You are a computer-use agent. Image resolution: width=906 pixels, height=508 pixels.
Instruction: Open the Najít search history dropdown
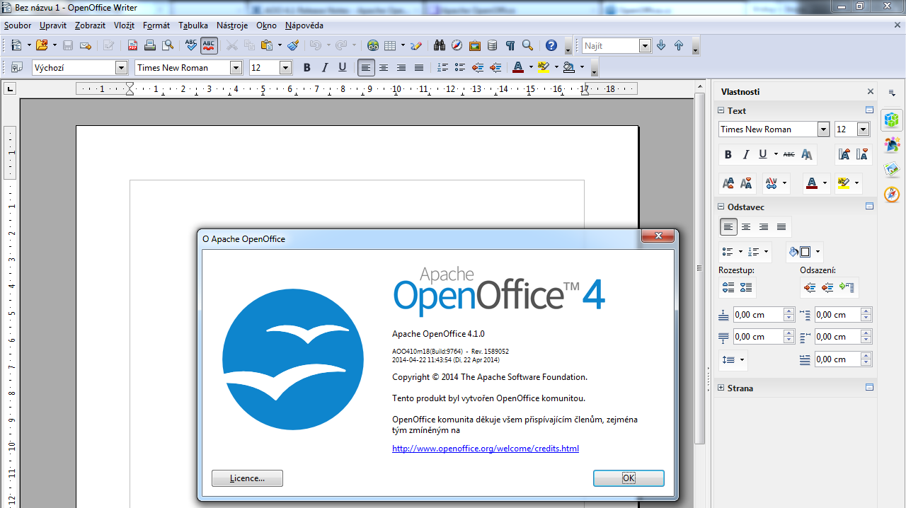pos(645,45)
